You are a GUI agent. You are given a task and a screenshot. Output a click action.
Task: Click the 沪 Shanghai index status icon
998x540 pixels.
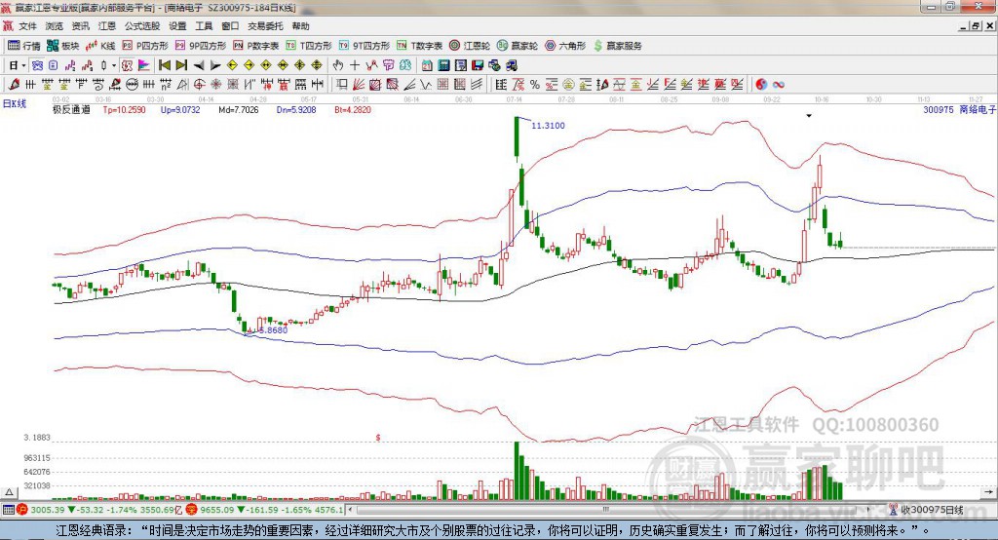23,510
